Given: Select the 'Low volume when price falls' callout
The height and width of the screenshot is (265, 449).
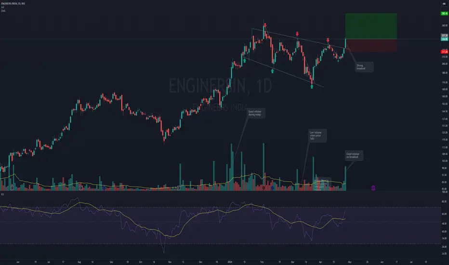Looking at the screenshot, I should pos(317,135).
